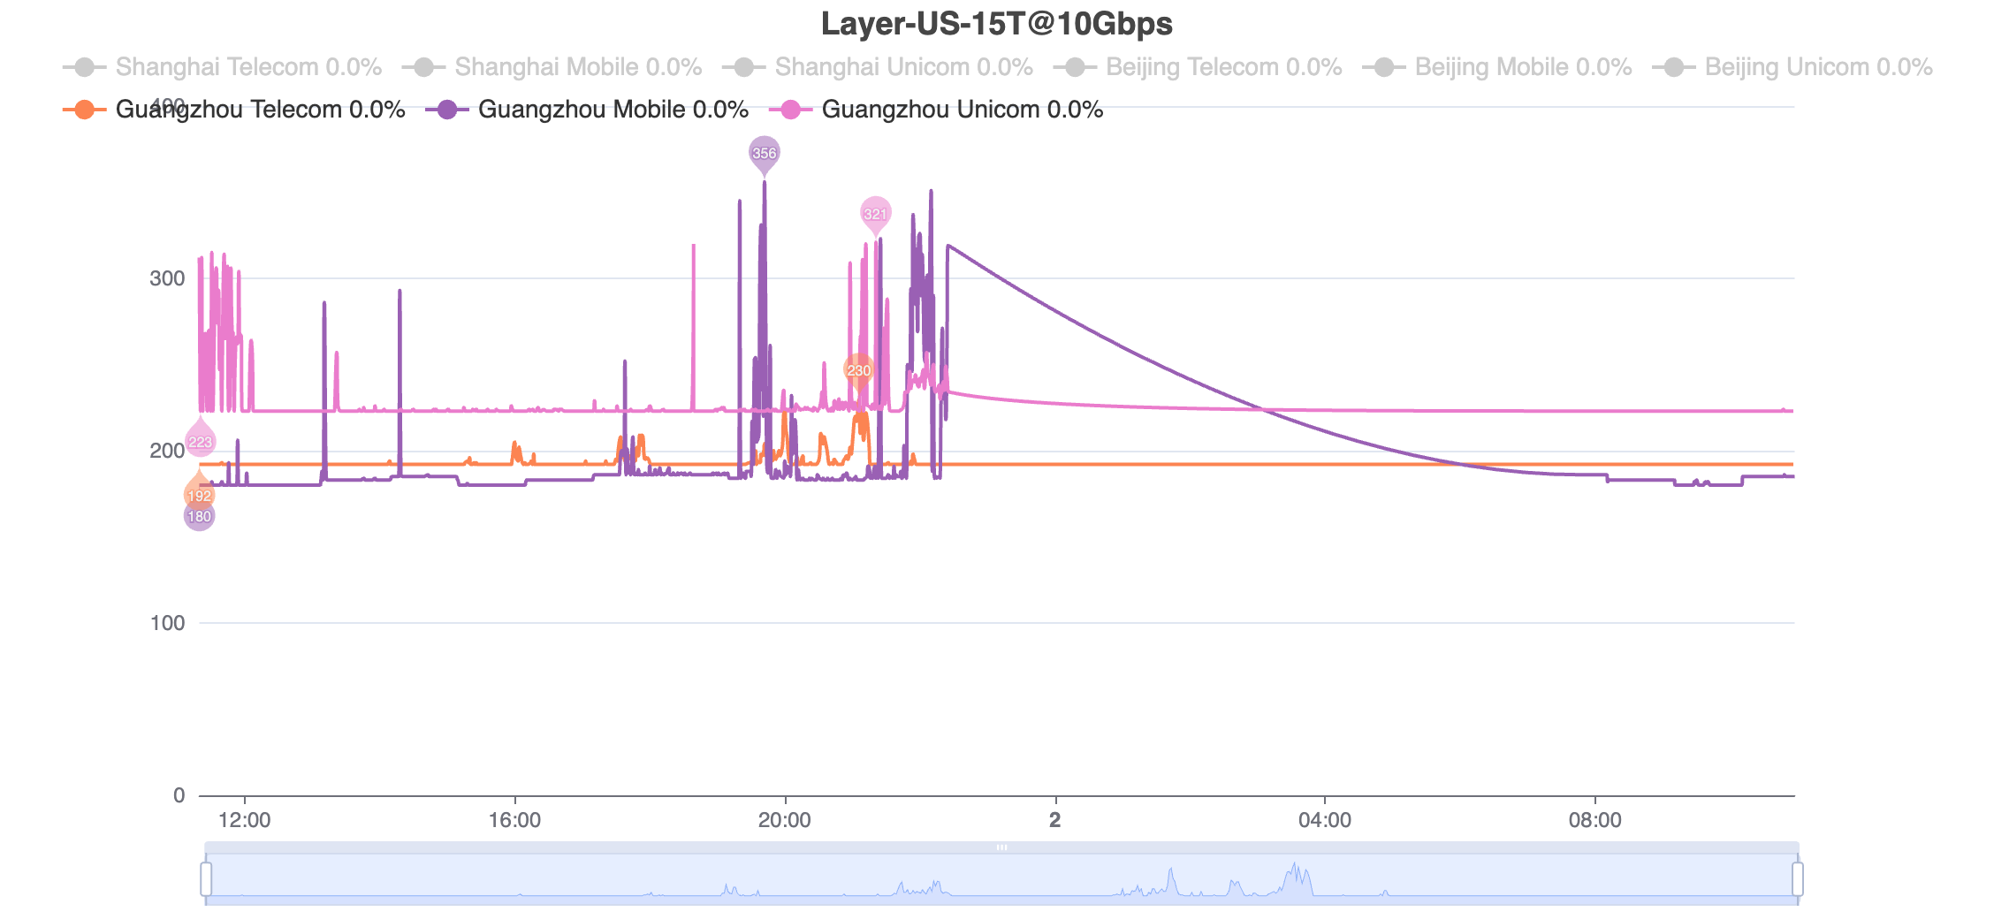Click the 20:00 time axis label
1994x919 pixels.
785,820
